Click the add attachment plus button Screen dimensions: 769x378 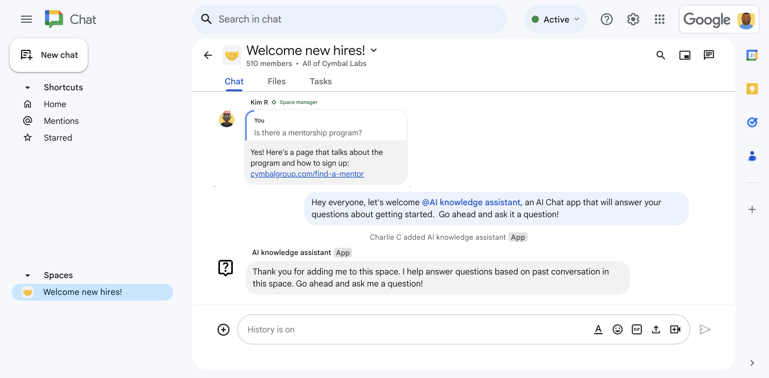pos(224,329)
